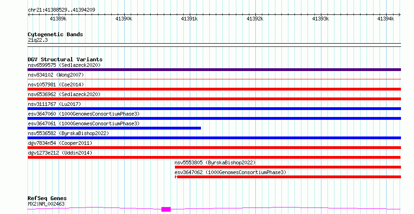Click the red esv3647062 variant bar
This screenshot has height=214, width=414.
click(x=288, y=177)
